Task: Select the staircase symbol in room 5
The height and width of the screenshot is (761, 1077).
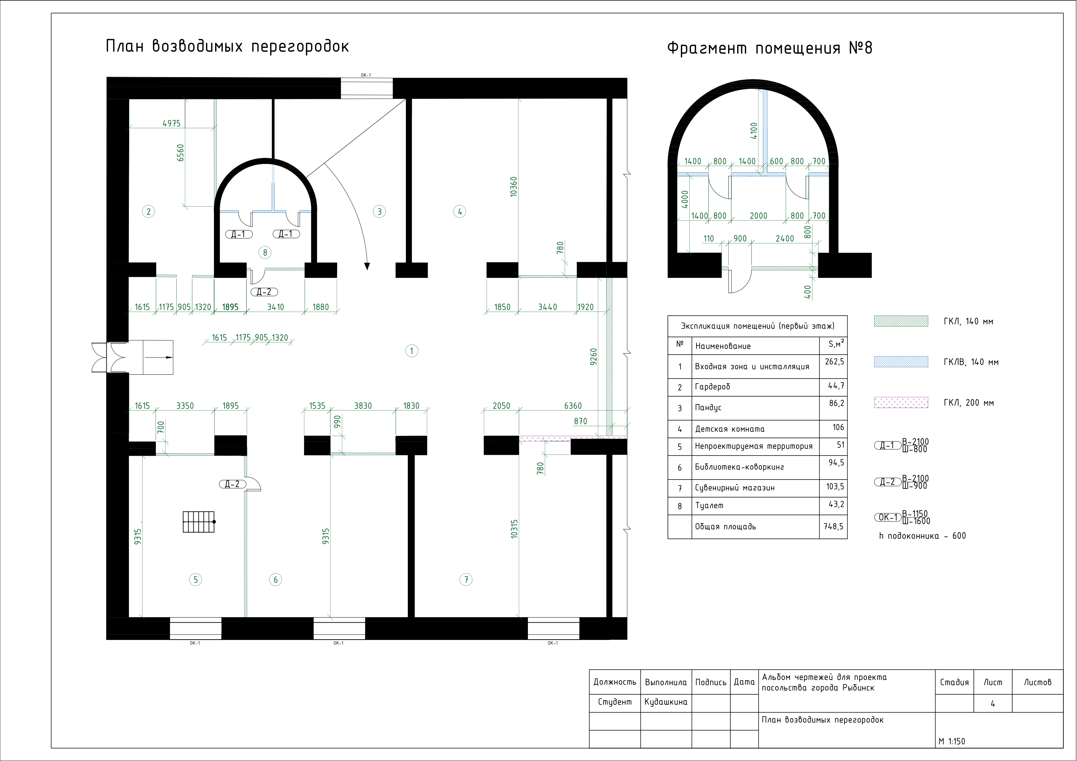Action: [199, 522]
